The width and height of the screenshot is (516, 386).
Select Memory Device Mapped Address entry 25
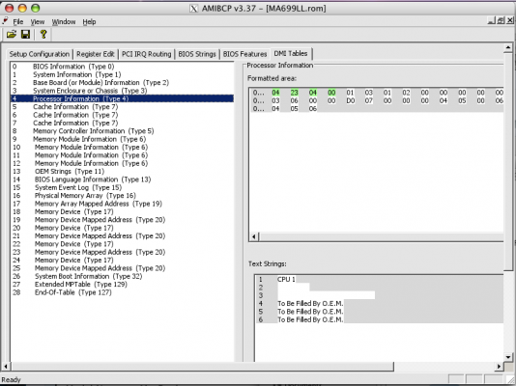coord(122,268)
